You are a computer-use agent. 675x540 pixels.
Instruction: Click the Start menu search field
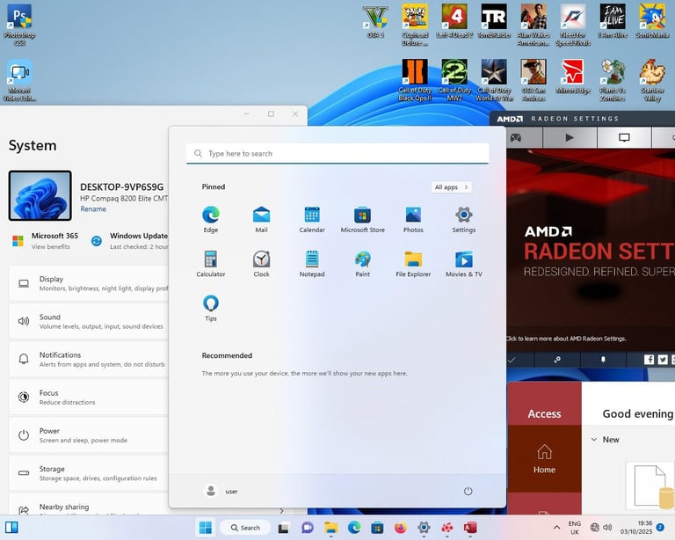pos(337,154)
